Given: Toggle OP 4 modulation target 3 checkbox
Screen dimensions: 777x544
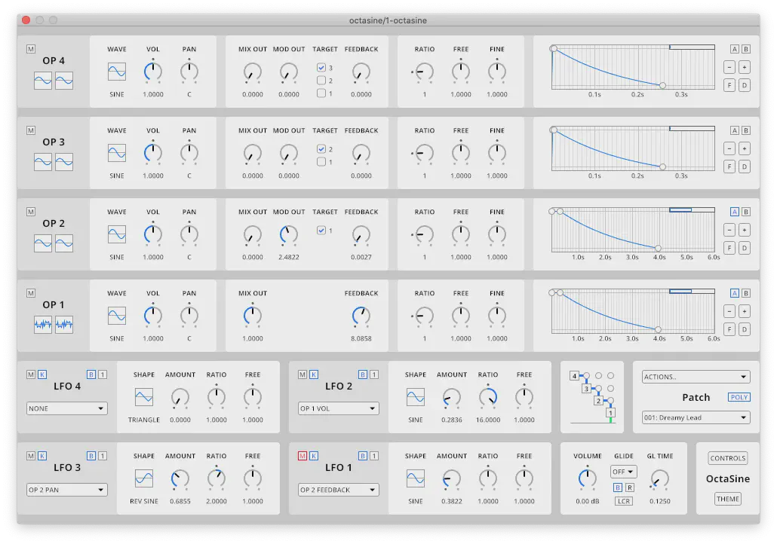Looking at the screenshot, I should pos(321,68).
